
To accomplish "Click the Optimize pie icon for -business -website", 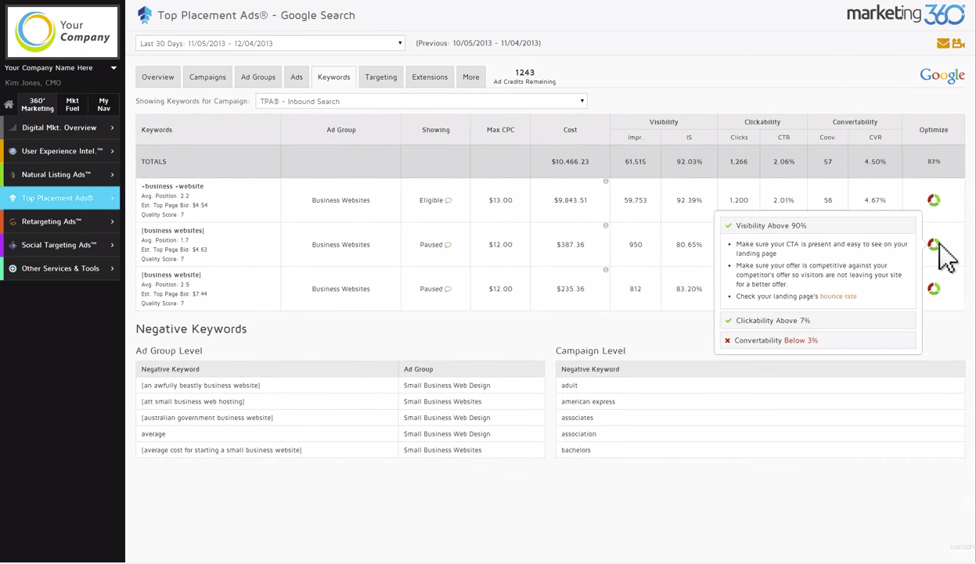I will [x=933, y=199].
